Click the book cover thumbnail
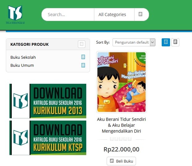The height and width of the screenshot is (166, 192). tap(122, 82)
